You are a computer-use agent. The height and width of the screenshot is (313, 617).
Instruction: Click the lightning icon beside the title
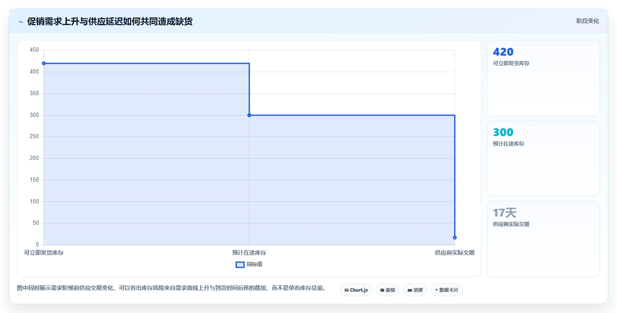click(20, 21)
